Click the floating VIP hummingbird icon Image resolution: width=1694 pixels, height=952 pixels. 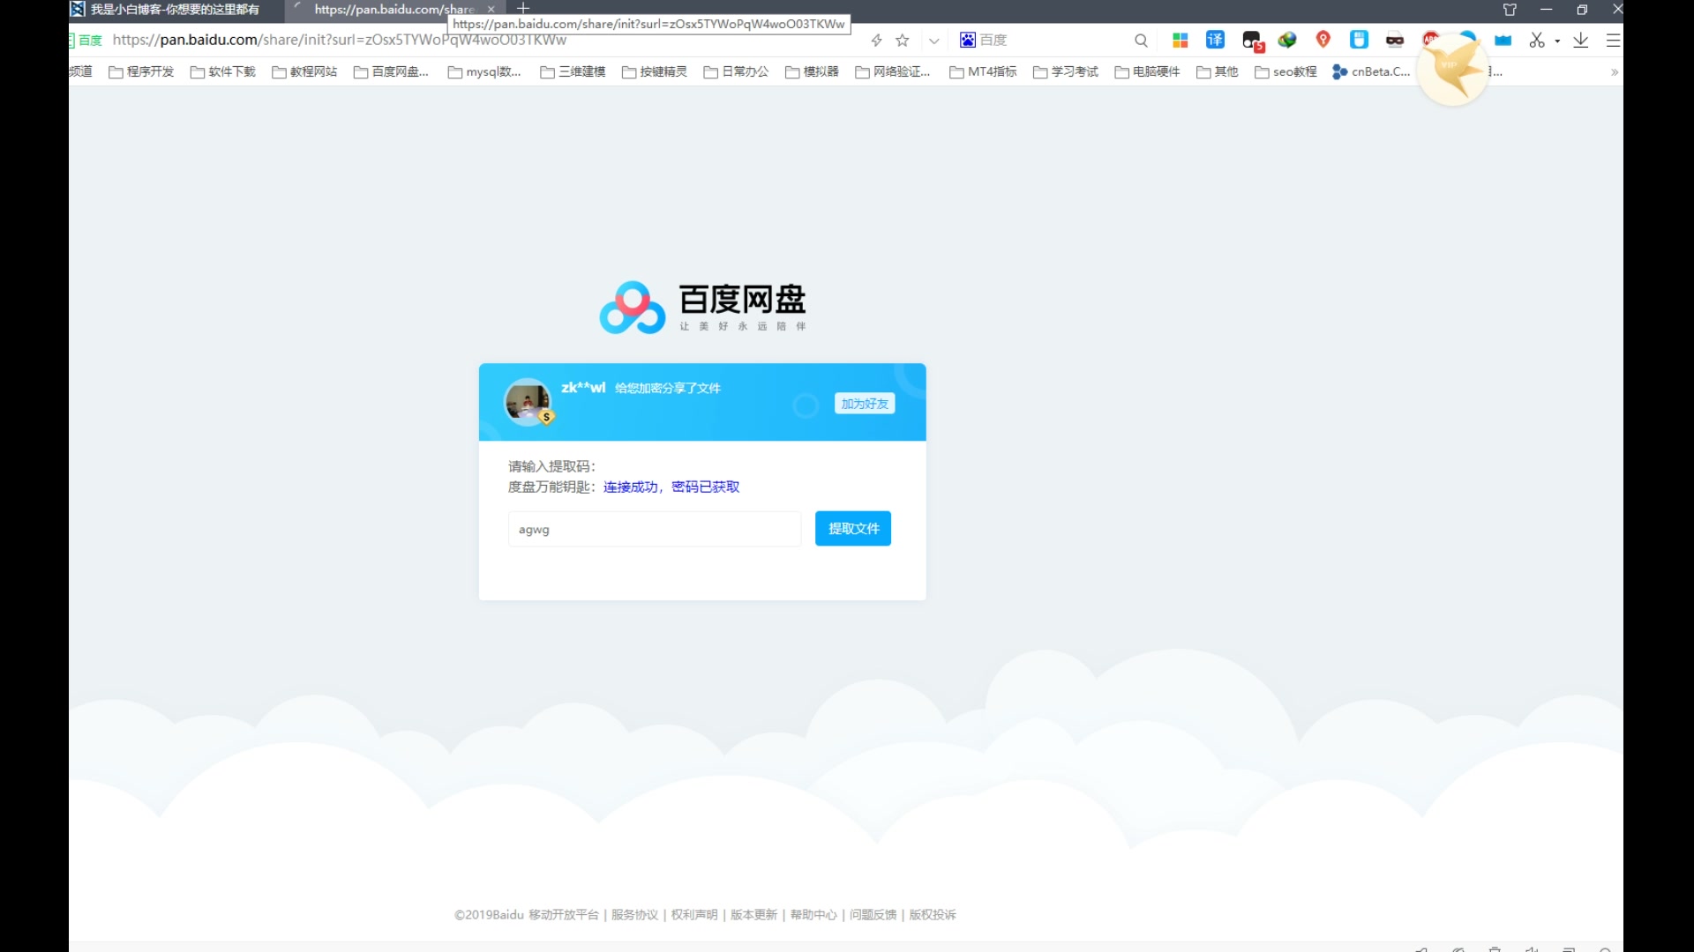[1452, 69]
